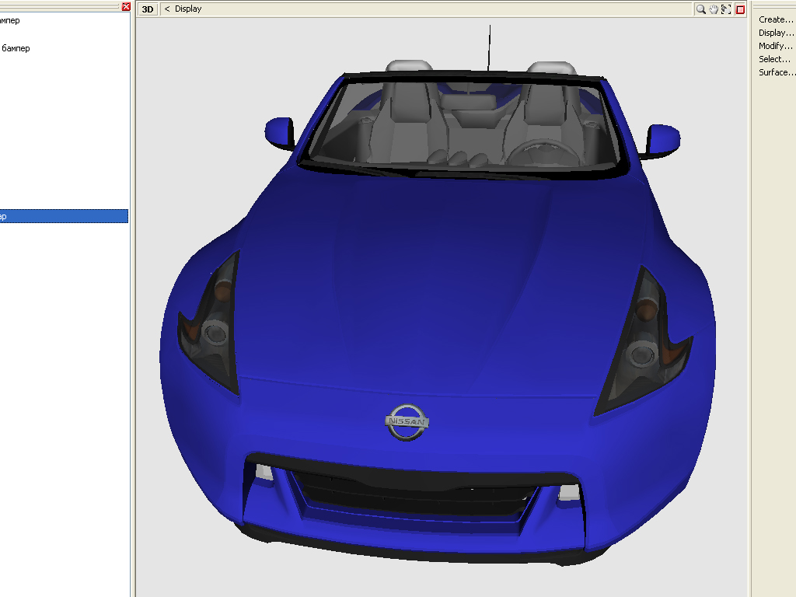
Task: Click the Nissan emblem on the car
Action: click(x=407, y=422)
